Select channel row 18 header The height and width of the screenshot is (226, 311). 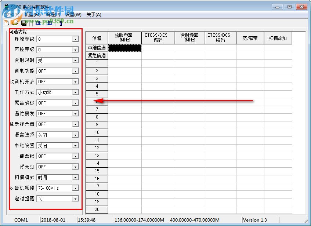pos(97,194)
